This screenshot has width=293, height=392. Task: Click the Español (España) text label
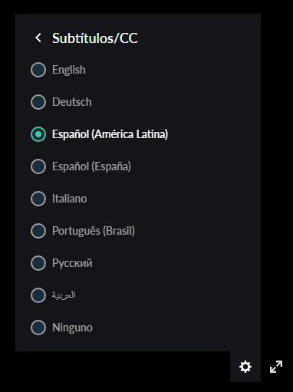(91, 166)
